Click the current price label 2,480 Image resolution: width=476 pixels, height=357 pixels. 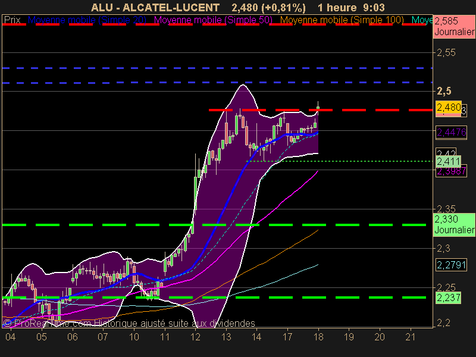click(x=449, y=107)
